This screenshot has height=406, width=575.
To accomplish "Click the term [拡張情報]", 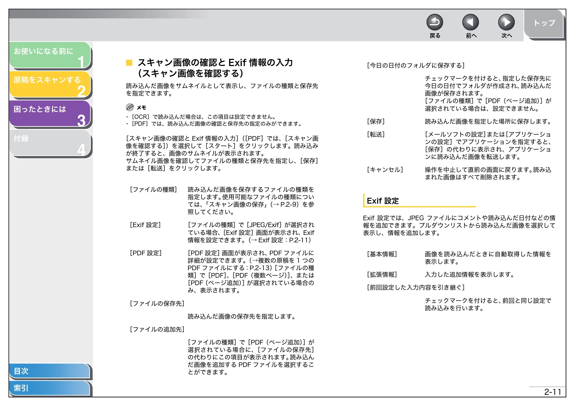I will click(x=382, y=274).
